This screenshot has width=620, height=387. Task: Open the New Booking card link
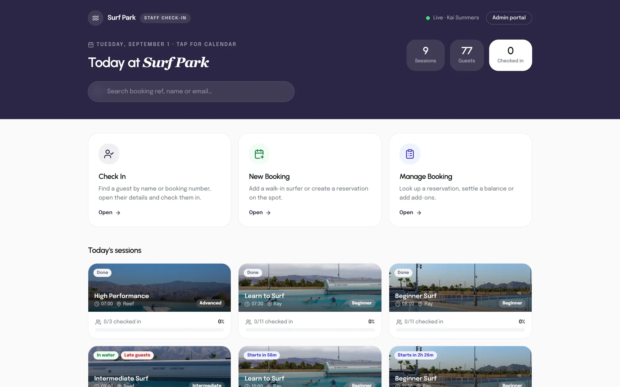[260, 212]
